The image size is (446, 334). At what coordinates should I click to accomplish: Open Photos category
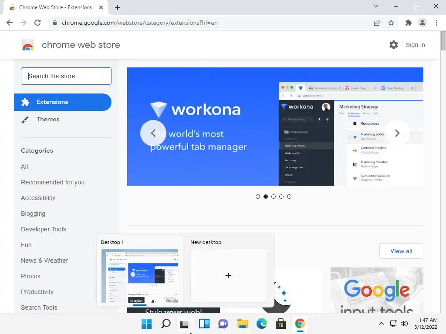[31, 276]
